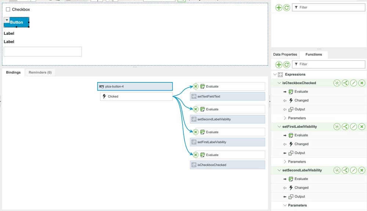Select Evaluate row above setTextFieldText
Viewport: 367px width, 211px height.
(x=230, y=86)
